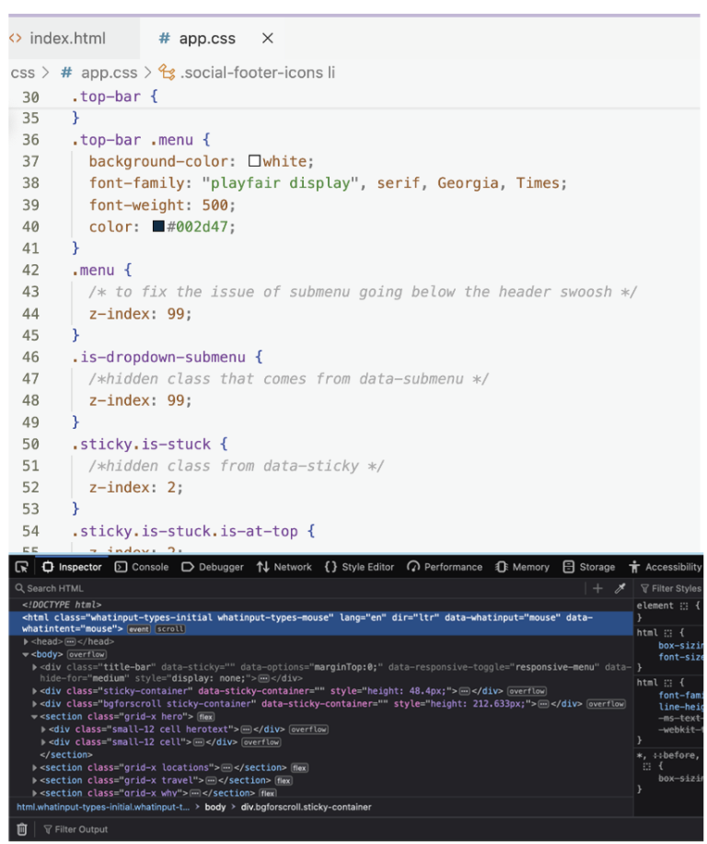Click the plus icon to add a node

tap(597, 588)
